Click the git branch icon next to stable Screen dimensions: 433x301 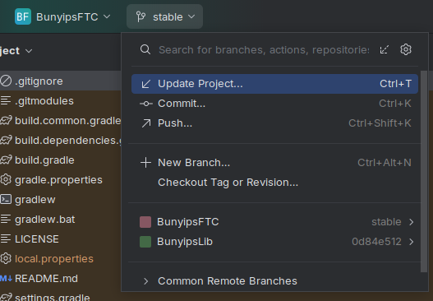point(140,17)
